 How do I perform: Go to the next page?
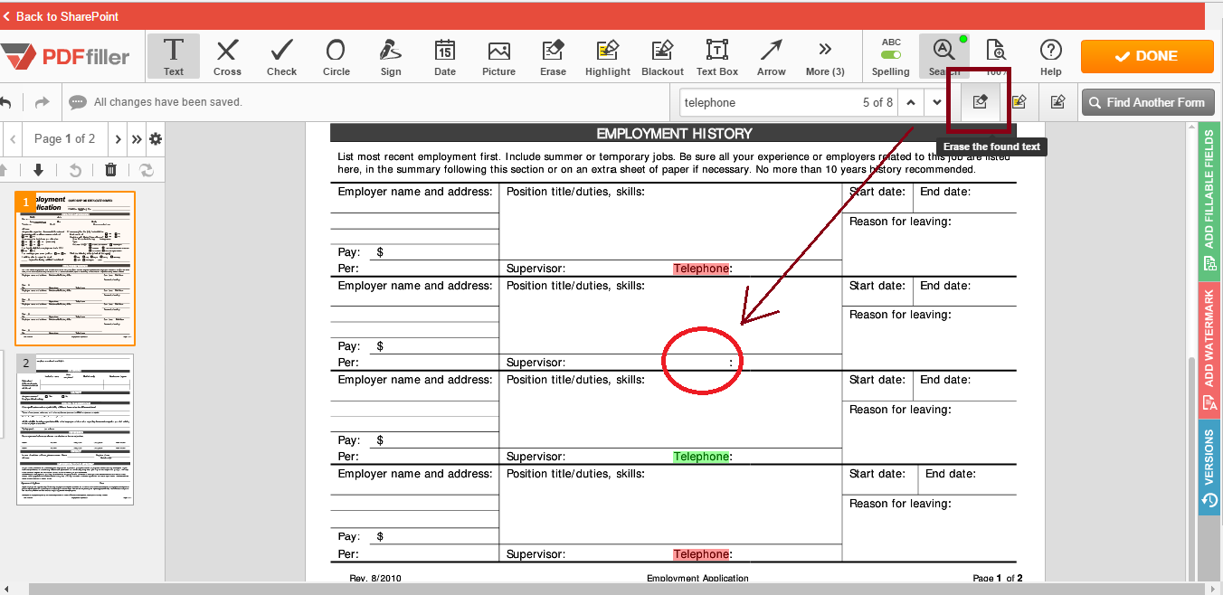(118, 139)
